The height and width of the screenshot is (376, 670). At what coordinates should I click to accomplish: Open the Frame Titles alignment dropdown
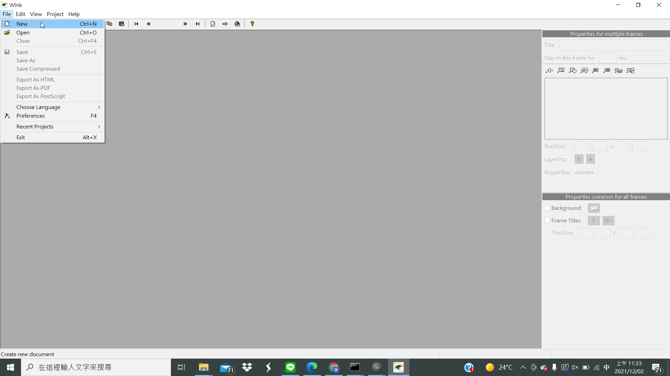click(x=609, y=220)
